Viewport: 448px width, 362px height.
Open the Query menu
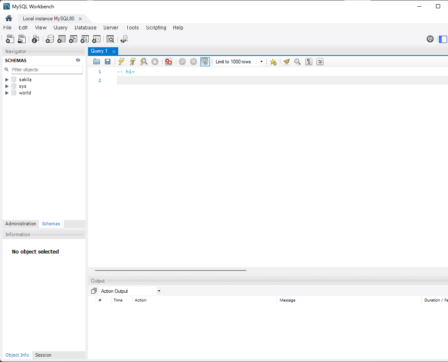pos(61,28)
